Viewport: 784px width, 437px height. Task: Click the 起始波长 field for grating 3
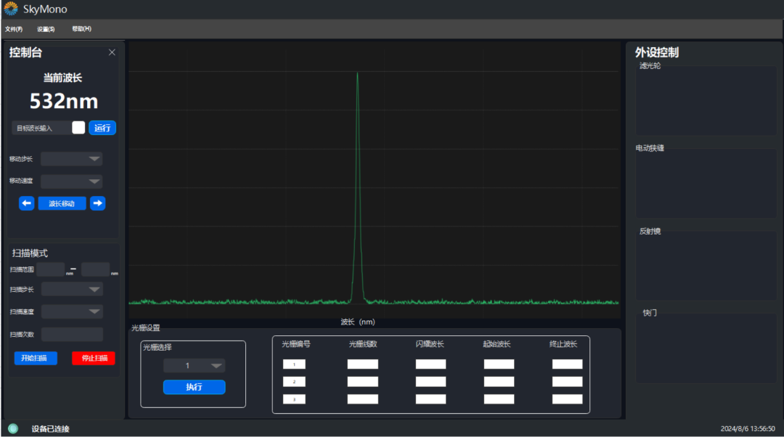[x=499, y=399]
